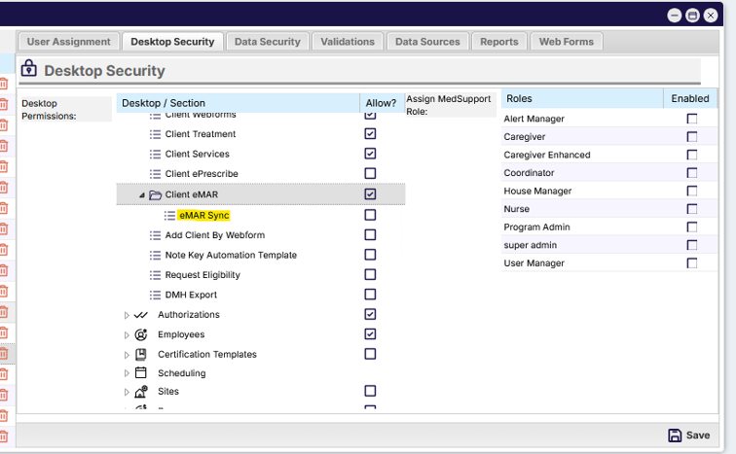Enable the Nurse role checkbox
The height and width of the screenshot is (454, 736).
[x=692, y=209]
